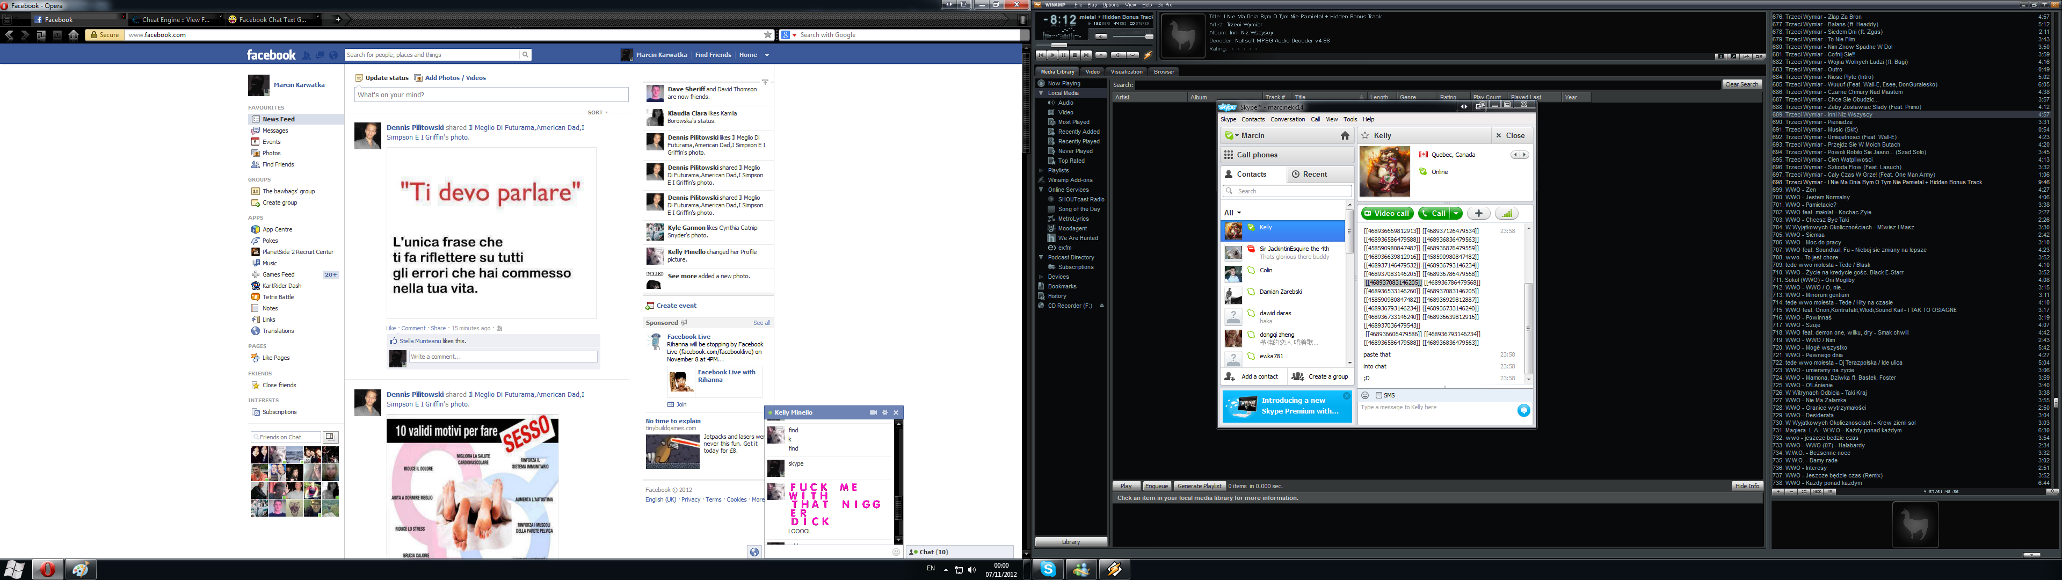The image size is (2062, 580).
Task: Switch to Winamp's Browser tab
Action: [x=1164, y=71]
